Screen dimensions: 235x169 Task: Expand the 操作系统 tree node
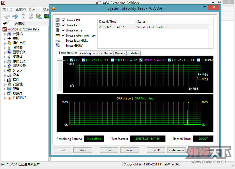coord(5,43)
